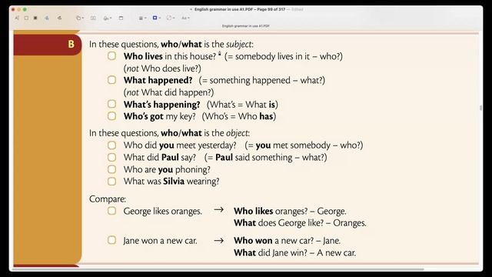Tick checkbox beside 'What's happening?'
This screenshot has height=277, width=492.
point(111,104)
